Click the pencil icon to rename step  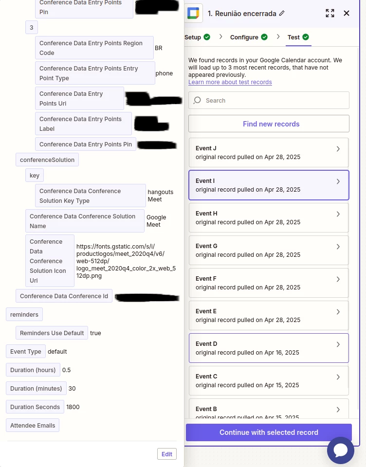click(x=282, y=14)
